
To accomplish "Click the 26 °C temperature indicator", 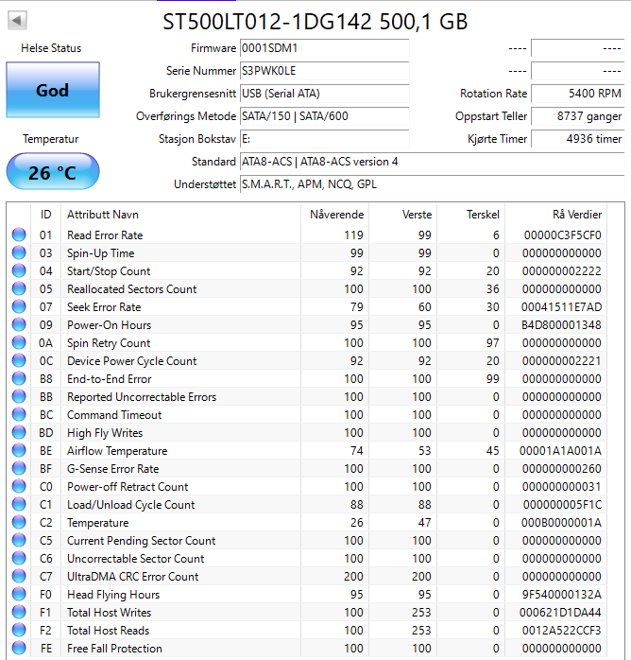I will [x=53, y=173].
